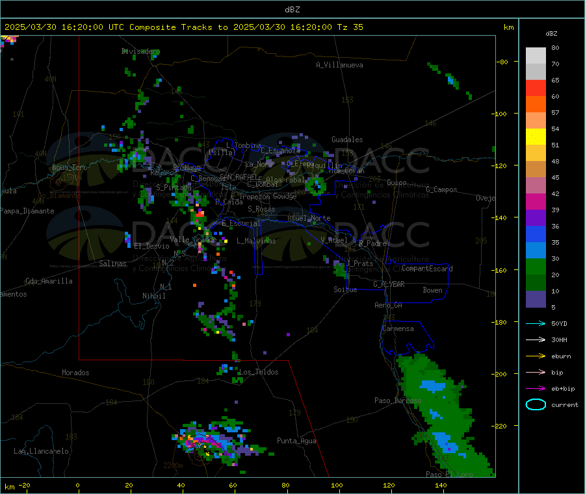
Task: Click the 'Bowen' map label
Action: tap(432, 290)
